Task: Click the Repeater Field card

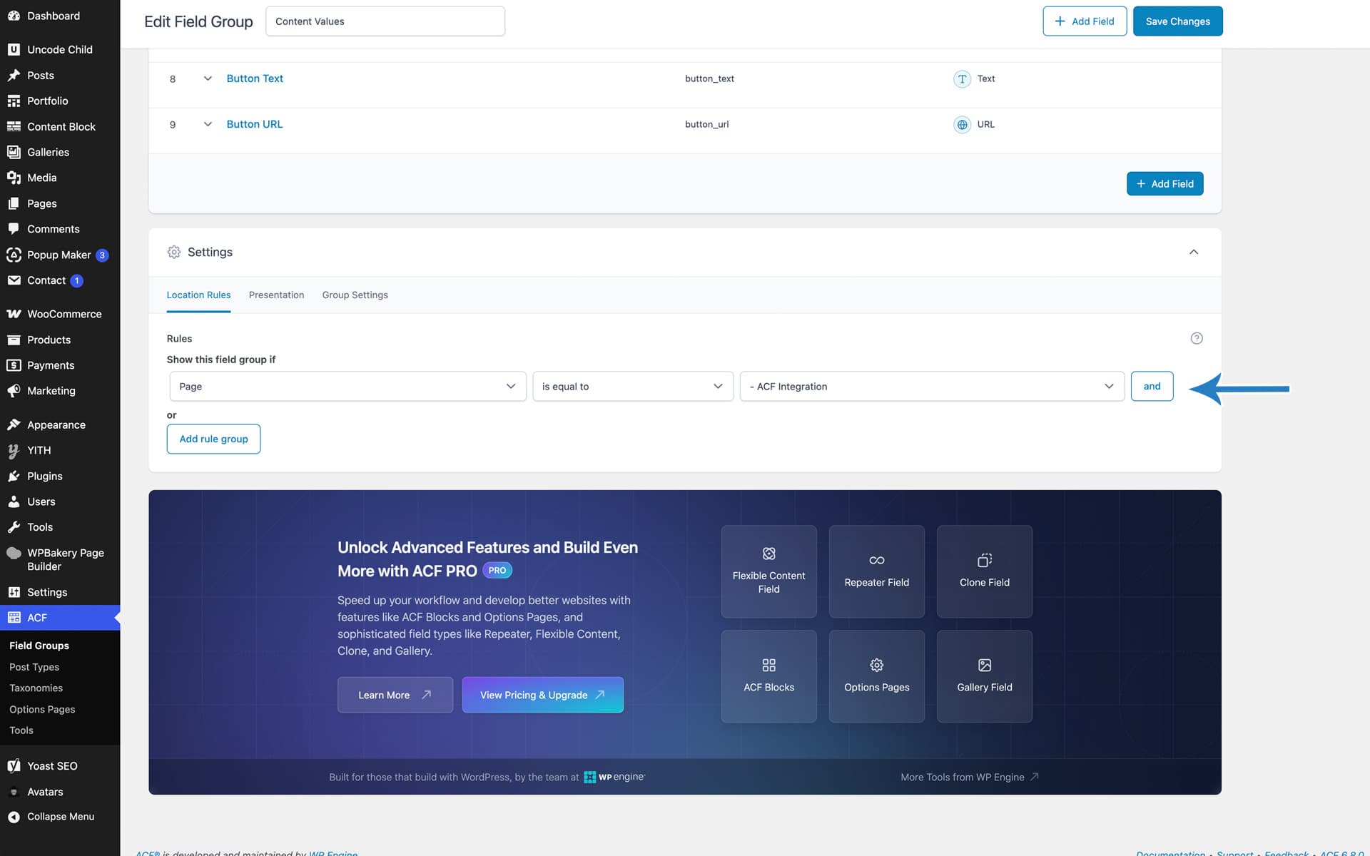Action: (876, 572)
